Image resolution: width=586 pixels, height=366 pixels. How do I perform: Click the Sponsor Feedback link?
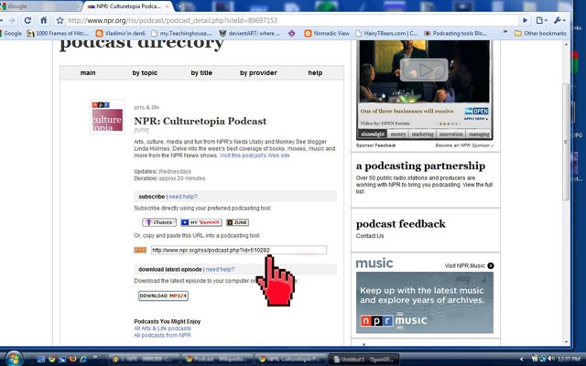point(375,145)
